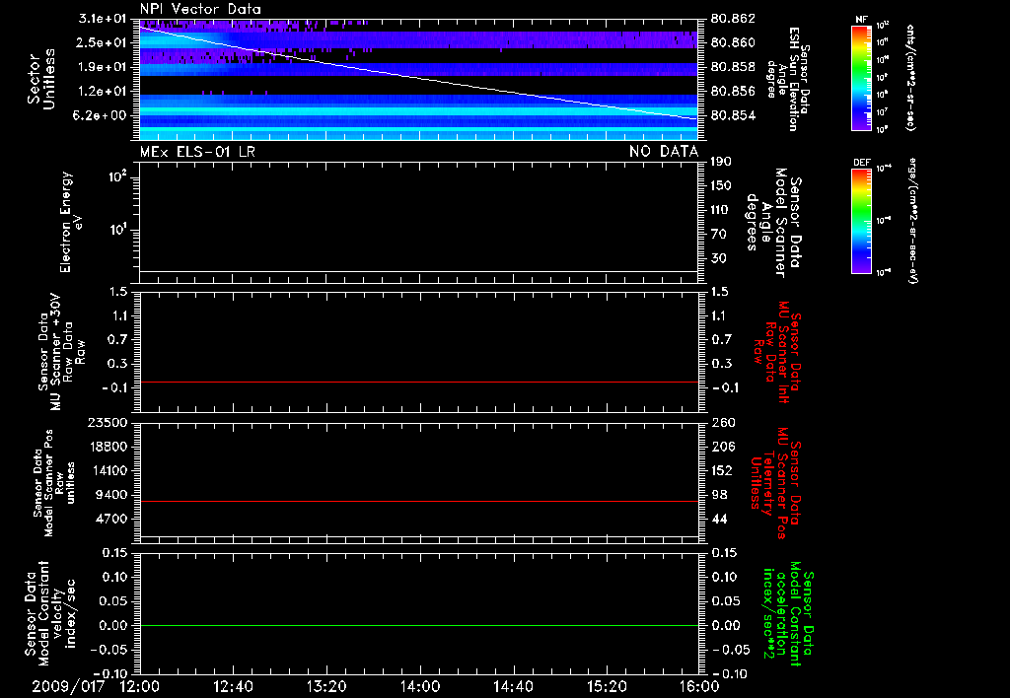Click the 152 telemetry tick value

click(723, 470)
